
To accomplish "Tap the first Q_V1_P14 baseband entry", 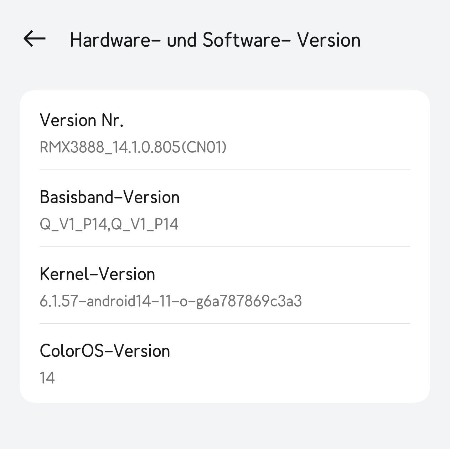I will (x=73, y=225).
